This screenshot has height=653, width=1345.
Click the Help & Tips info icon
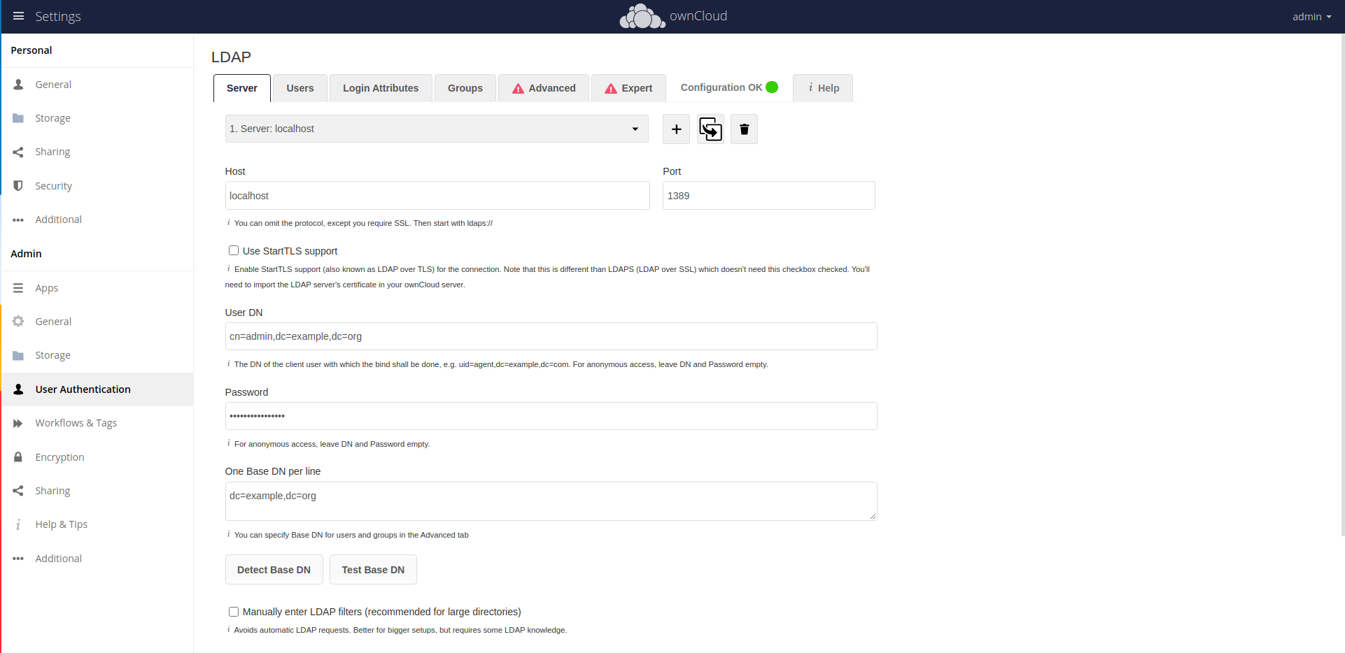click(x=18, y=524)
